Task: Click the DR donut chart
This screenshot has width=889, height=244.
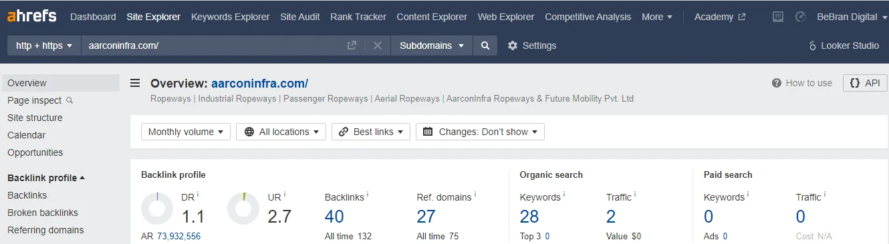Action: [x=157, y=209]
